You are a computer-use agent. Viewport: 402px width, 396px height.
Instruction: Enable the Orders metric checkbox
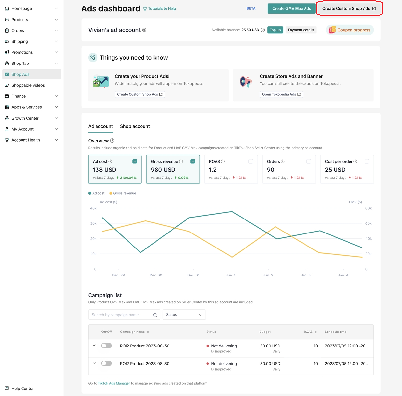point(309,162)
